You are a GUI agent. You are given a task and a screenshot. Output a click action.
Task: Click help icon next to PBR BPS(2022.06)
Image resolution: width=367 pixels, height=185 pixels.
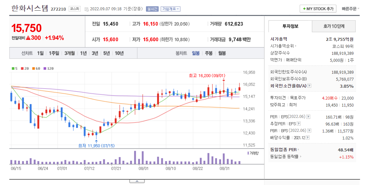point(309,131)
